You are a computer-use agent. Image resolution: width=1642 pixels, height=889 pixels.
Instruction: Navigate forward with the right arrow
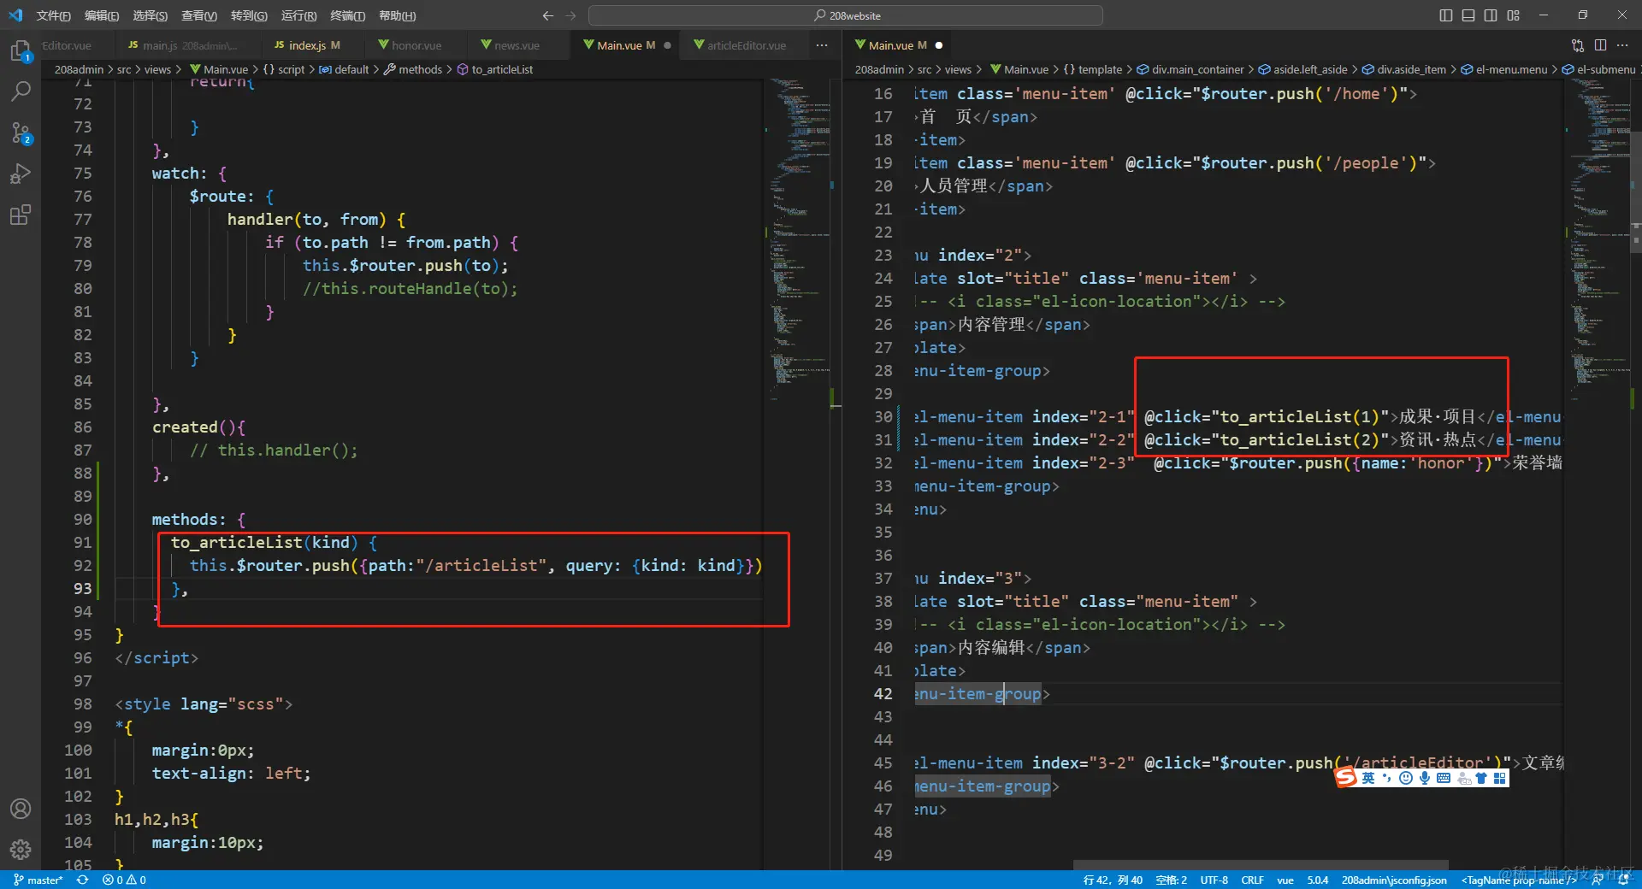click(570, 15)
